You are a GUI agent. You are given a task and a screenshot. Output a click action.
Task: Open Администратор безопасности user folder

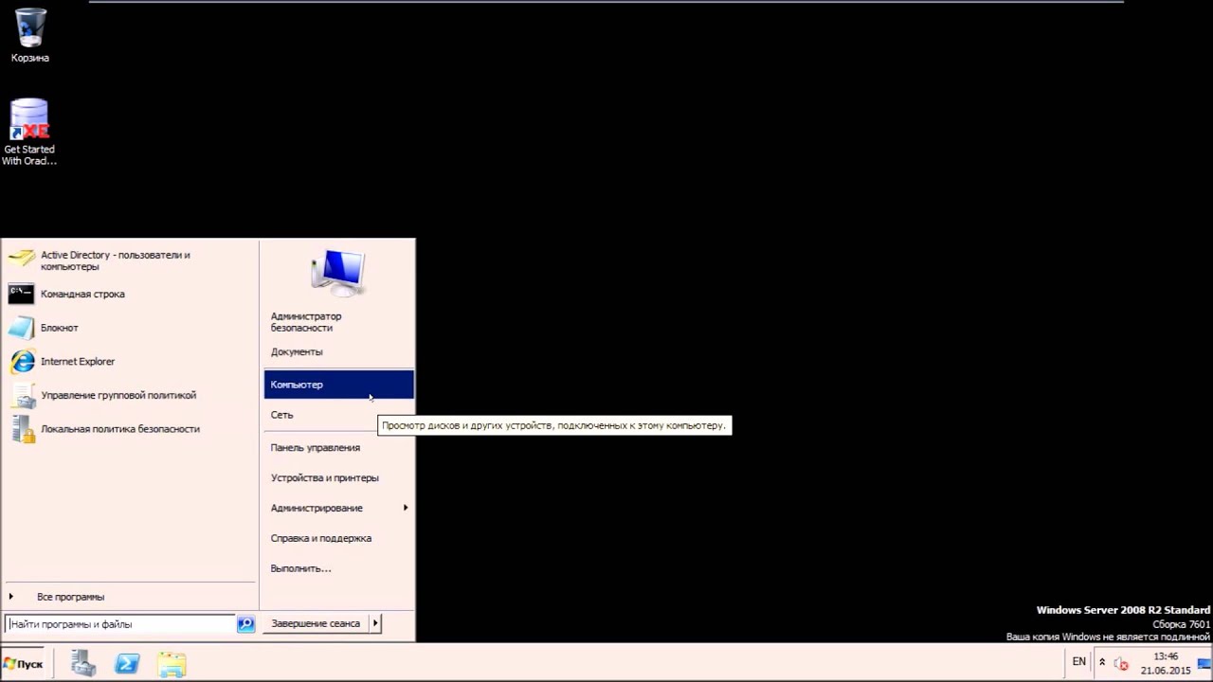(x=306, y=322)
